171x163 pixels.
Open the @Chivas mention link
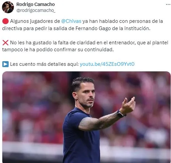pyautogui.click(x=71, y=21)
